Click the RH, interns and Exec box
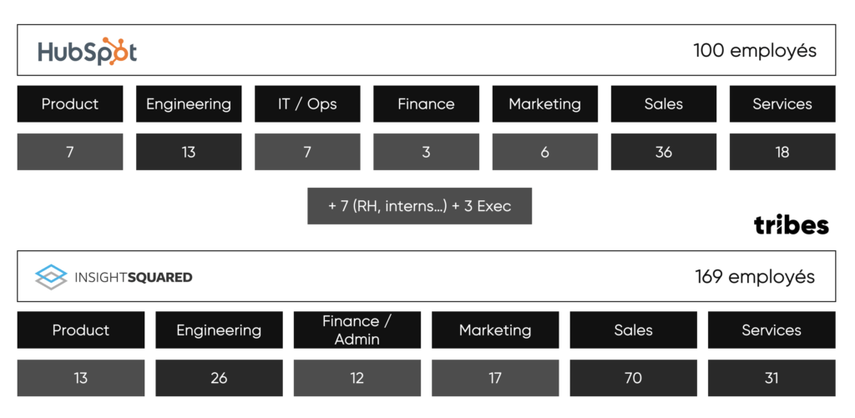Viewport: 855px width, 418px height. pyautogui.click(x=419, y=206)
